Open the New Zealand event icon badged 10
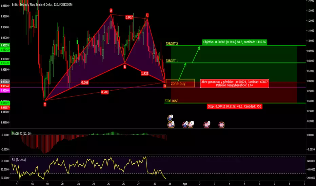 tap(185, 125)
